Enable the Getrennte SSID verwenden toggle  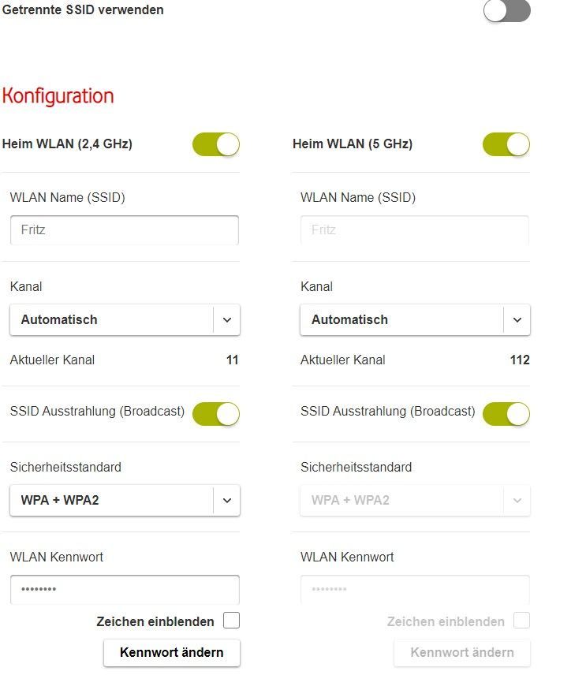click(x=506, y=11)
